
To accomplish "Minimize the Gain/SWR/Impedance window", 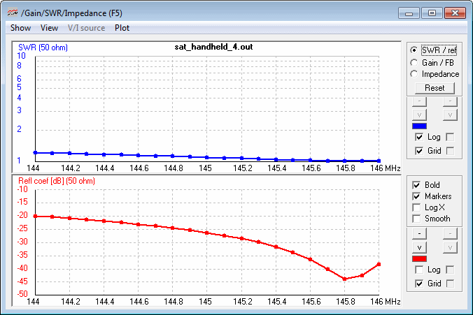I will coord(409,13).
